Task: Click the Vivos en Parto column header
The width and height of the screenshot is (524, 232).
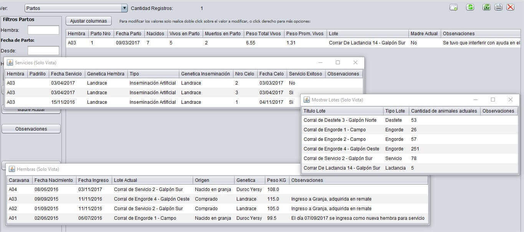Action: tap(185, 34)
